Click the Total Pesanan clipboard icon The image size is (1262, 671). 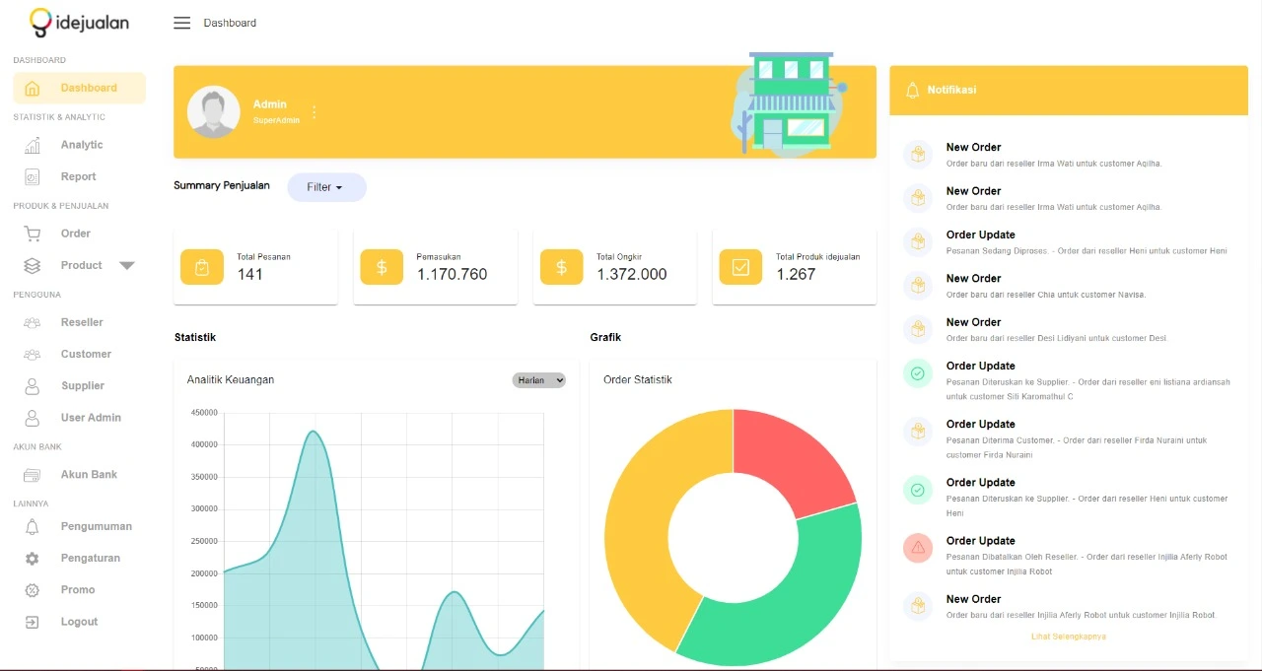tap(202, 267)
